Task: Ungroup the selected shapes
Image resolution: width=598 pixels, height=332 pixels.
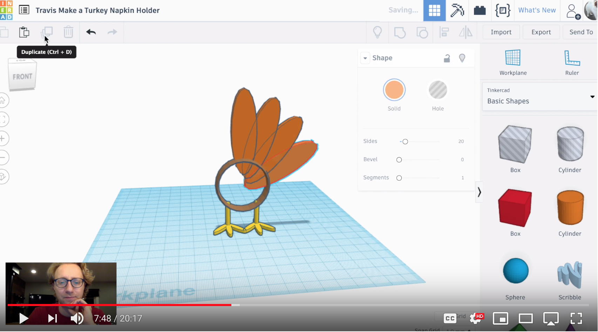Action: coord(422,32)
